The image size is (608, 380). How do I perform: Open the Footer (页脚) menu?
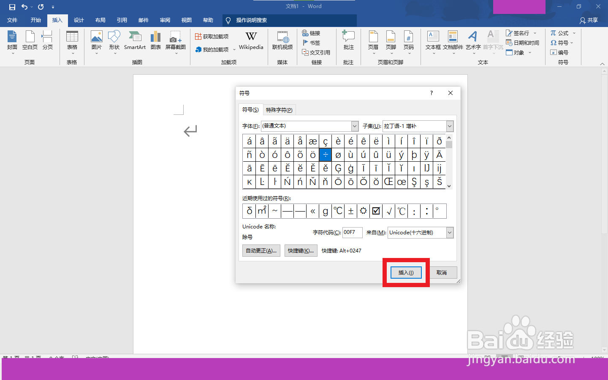click(391, 42)
